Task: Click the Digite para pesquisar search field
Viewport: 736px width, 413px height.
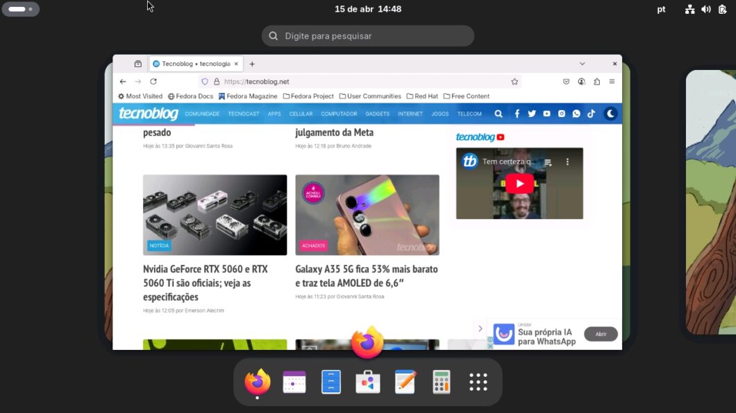Action: 368,36
